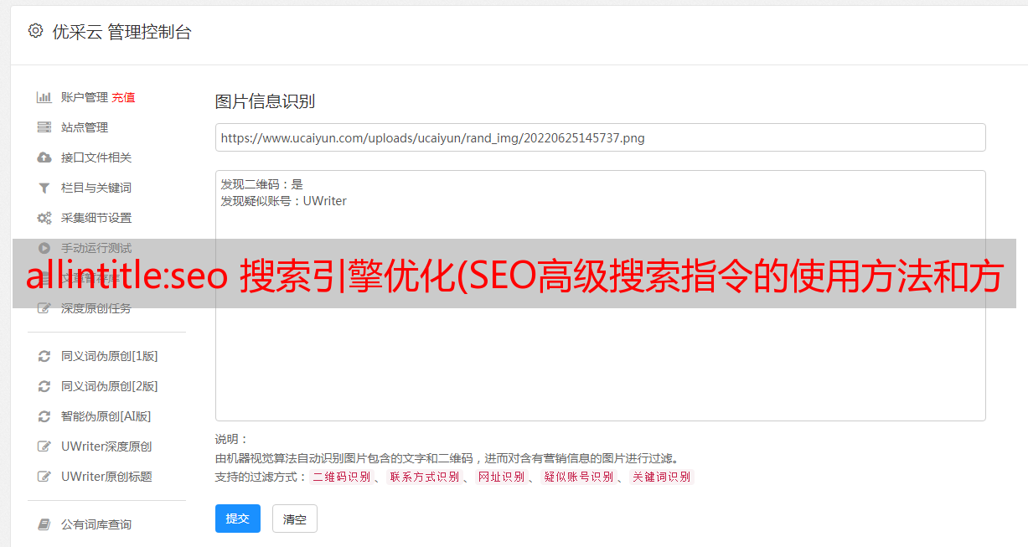Click the 疑似账号识别 tag
Viewport: 1028px width, 547px height.
pyautogui.click(x=578, y=477)
